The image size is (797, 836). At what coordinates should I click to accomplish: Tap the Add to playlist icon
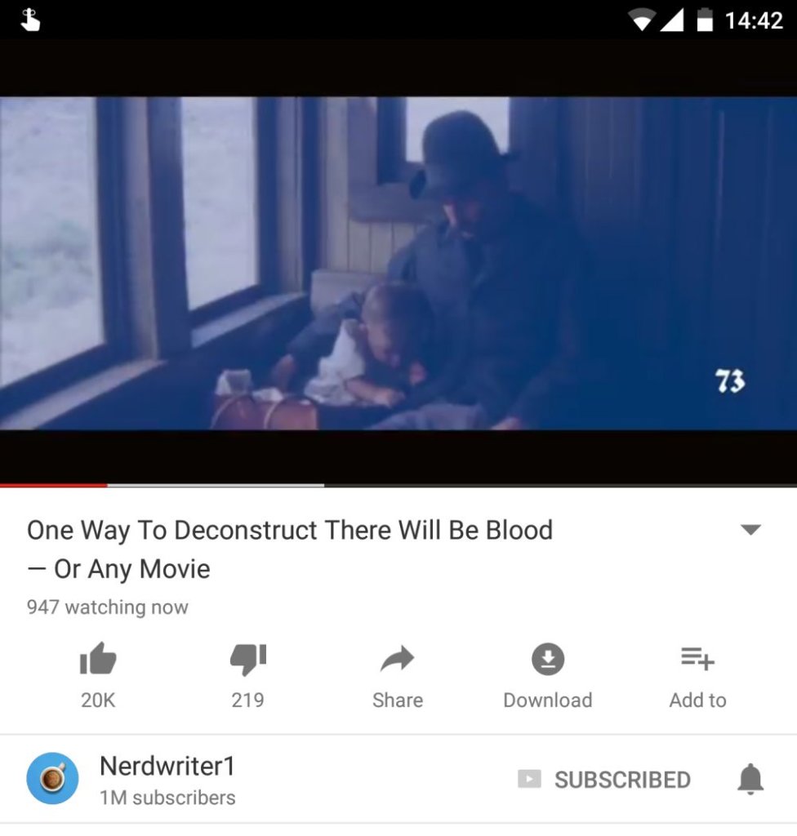coord(697,658)
